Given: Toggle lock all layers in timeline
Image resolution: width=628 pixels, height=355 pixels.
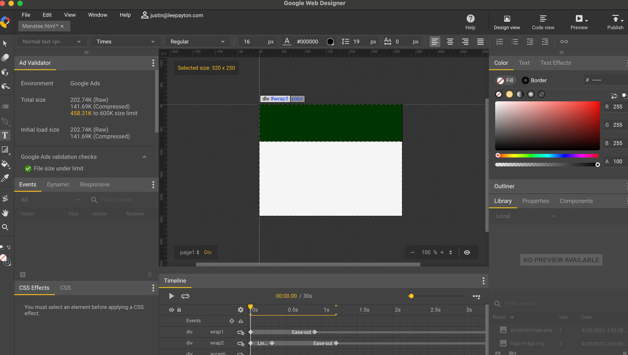Looking at the screenshot, I should (179, 310).
